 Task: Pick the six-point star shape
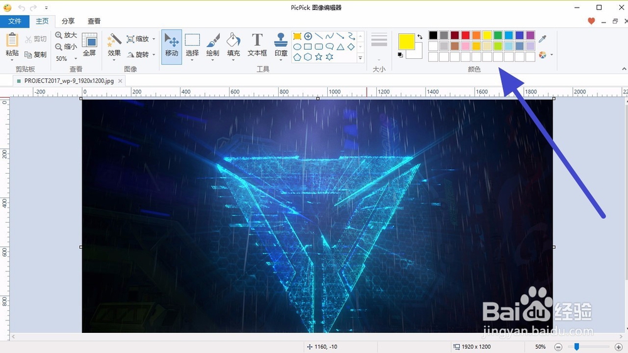pos(330,57)
